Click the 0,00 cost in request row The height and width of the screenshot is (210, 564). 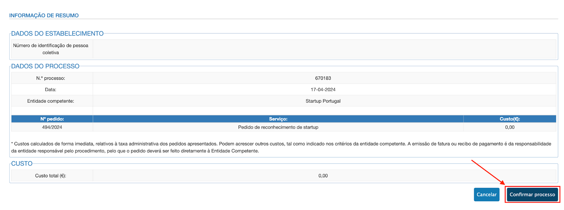(510, 127)
